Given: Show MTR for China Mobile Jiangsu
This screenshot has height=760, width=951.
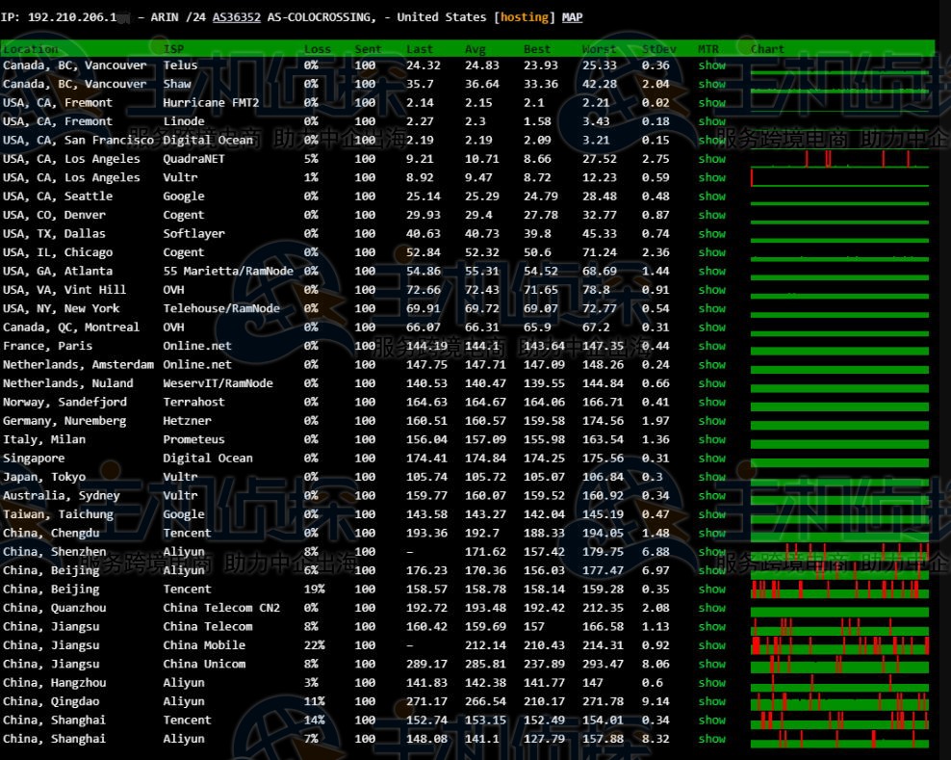Looking at the screenshot, I should (x=712, y=645).
